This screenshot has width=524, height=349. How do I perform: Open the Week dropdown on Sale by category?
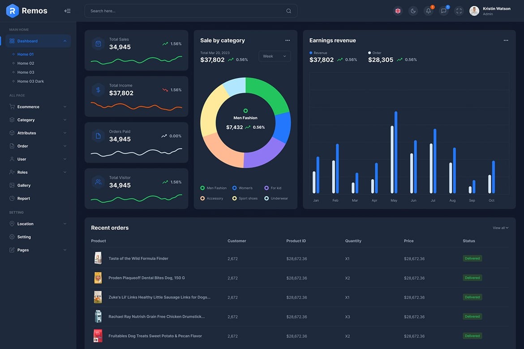point(274,56)
